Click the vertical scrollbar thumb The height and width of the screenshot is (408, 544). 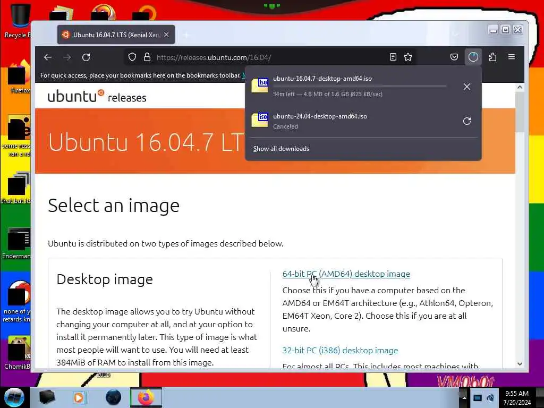click(x=520, y=112)
